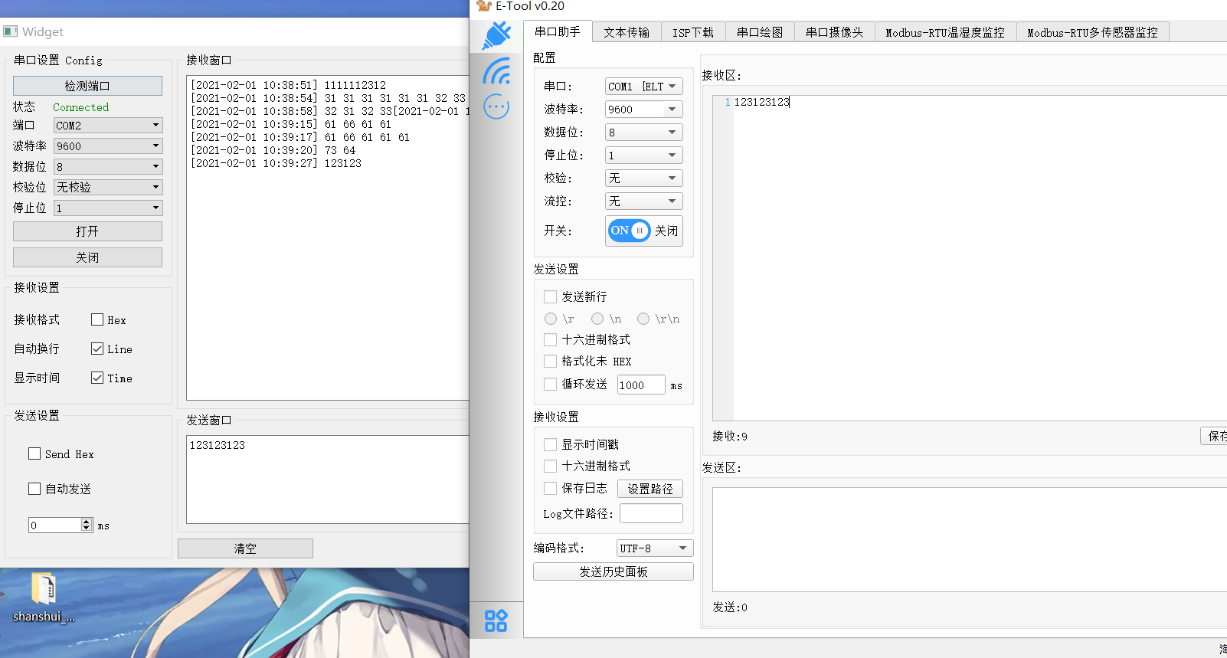Viewport: 1227px width, 658px height.
Task: Click the 打开 button in Widget
Action: point(87,231)
